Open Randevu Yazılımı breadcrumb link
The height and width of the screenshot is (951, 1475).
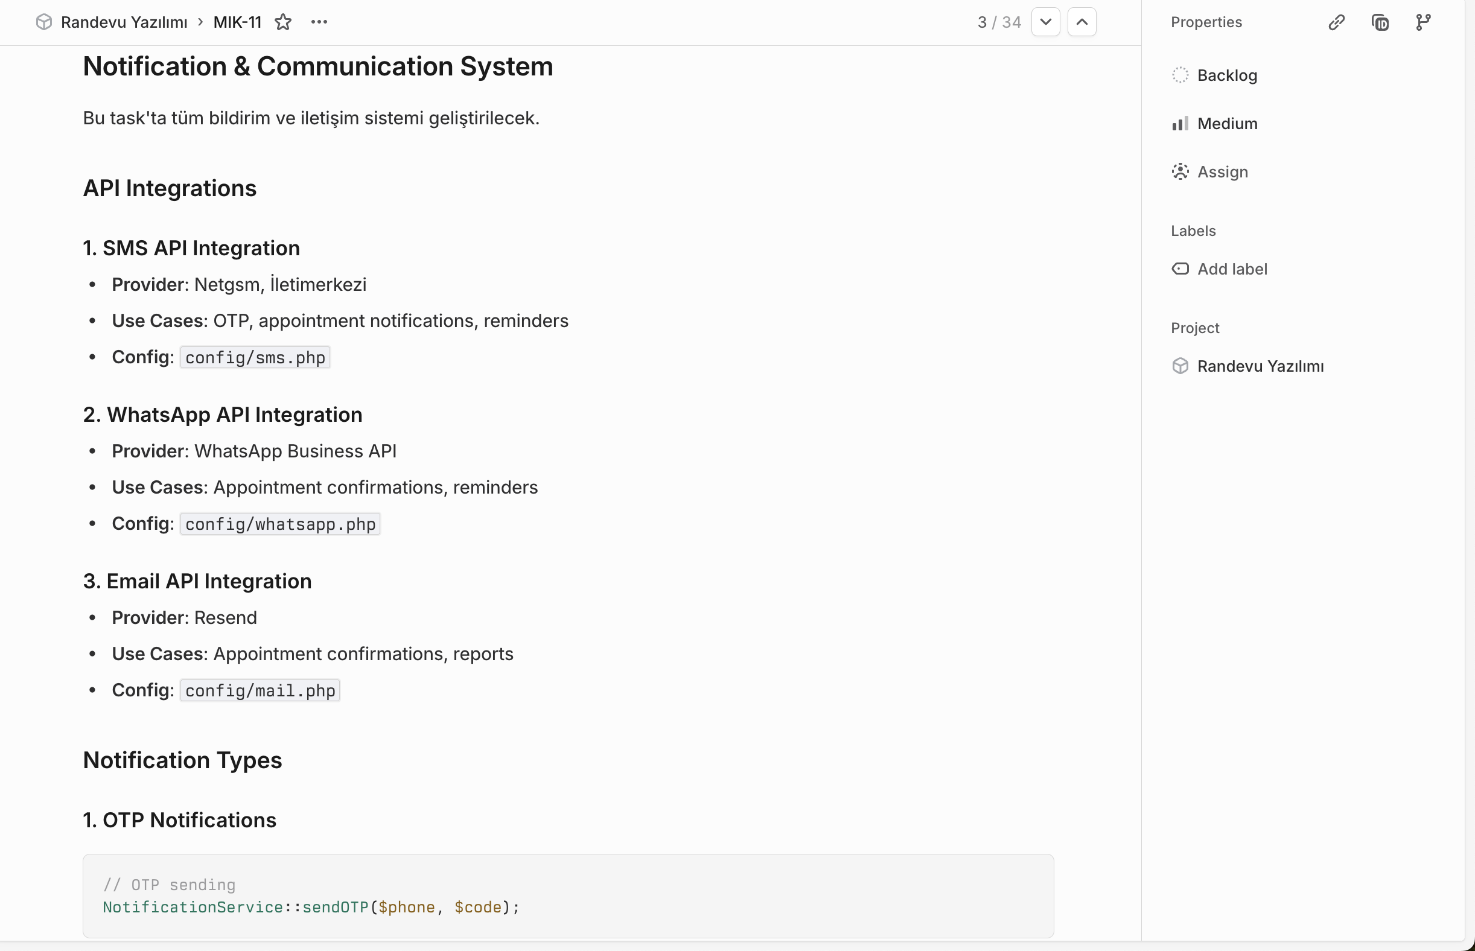click(x=124, y=22)
